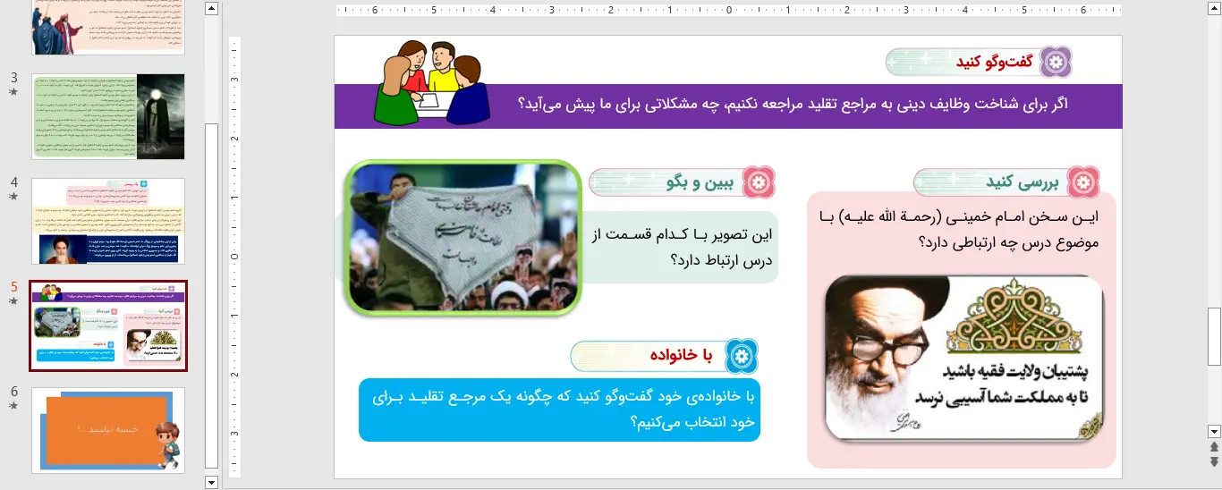Click the animation star under slide 3
The image size is (1222, 490).
point(13,92)
